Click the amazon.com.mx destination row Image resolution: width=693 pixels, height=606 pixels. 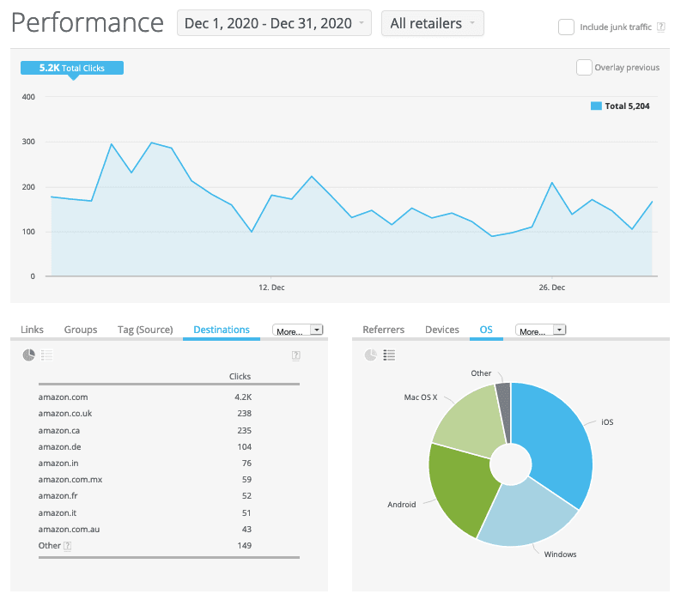tap(169, 479)
